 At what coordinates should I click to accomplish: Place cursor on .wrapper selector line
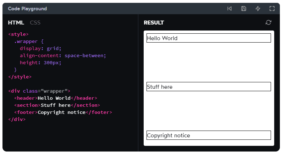click(x=29, y=42)
